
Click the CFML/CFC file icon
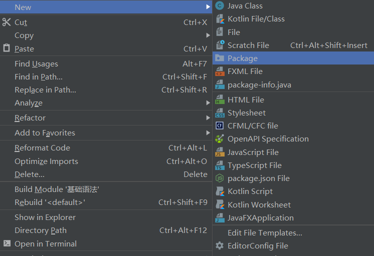click(x=220, y=125)
